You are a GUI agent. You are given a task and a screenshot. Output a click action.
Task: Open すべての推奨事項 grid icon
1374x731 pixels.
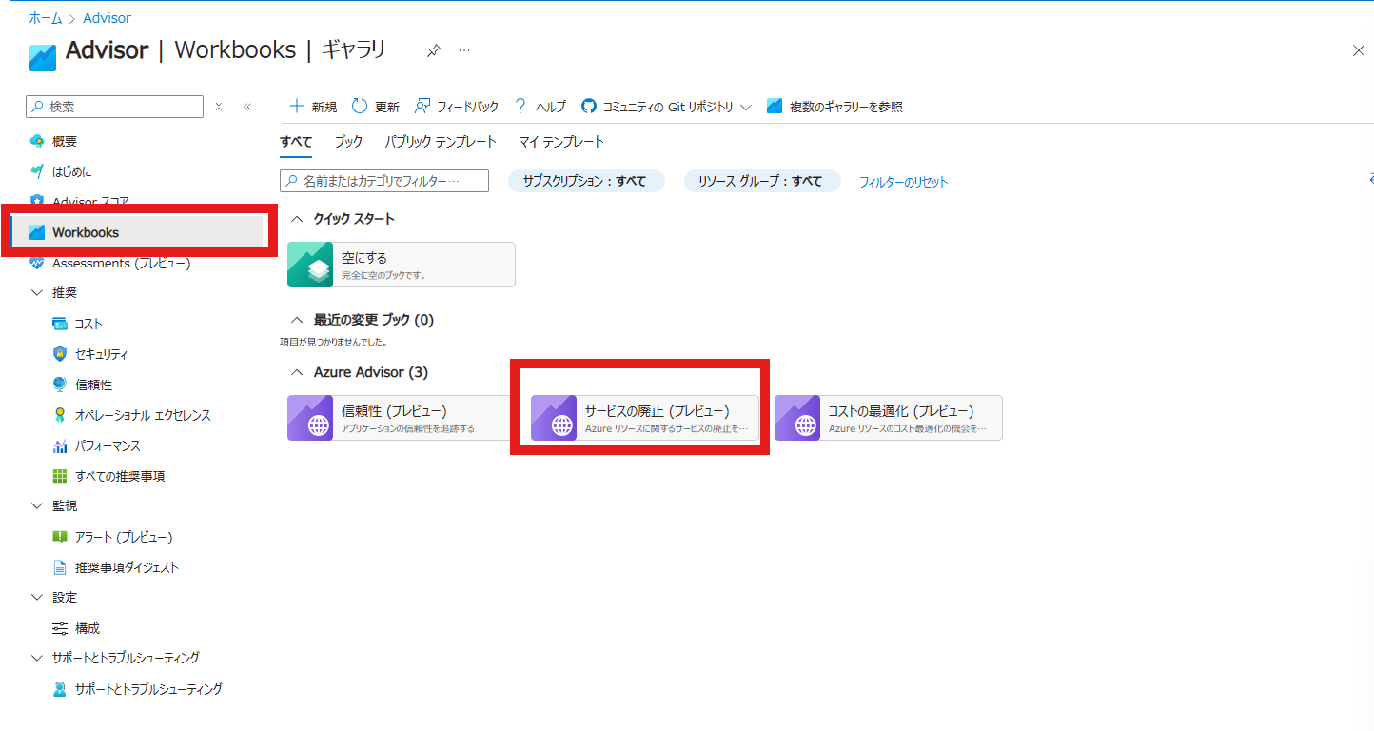(x=60, y=476)
